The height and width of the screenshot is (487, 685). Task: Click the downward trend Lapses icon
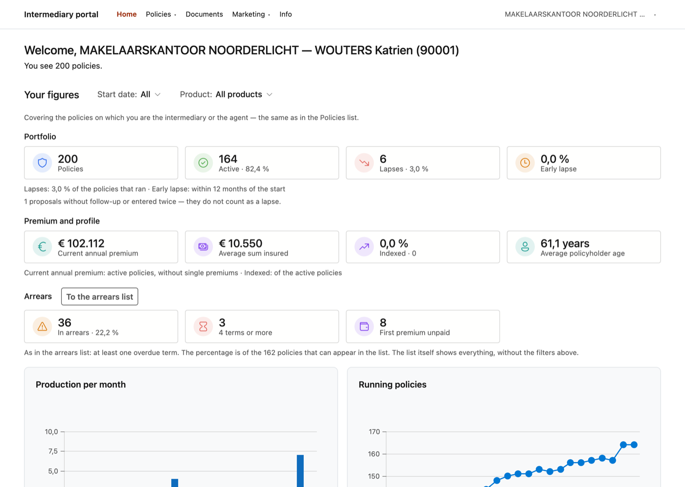coord(365,163)
